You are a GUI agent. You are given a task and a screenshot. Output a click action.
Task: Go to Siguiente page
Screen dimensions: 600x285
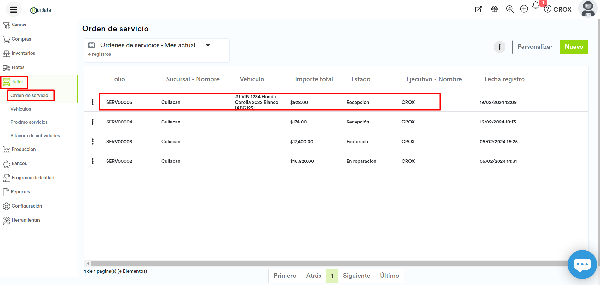[356, 276]
